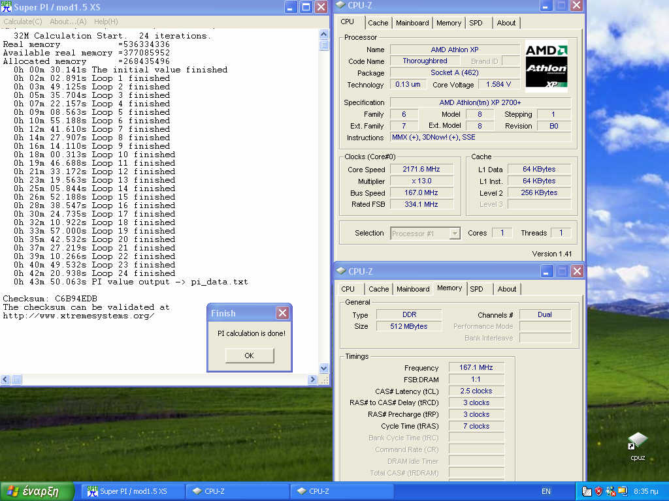Click the Core Voltage 1.584 V field
The width and height of the screenshot is (669, 501).
pyautogui.click(x=498, y=84)
